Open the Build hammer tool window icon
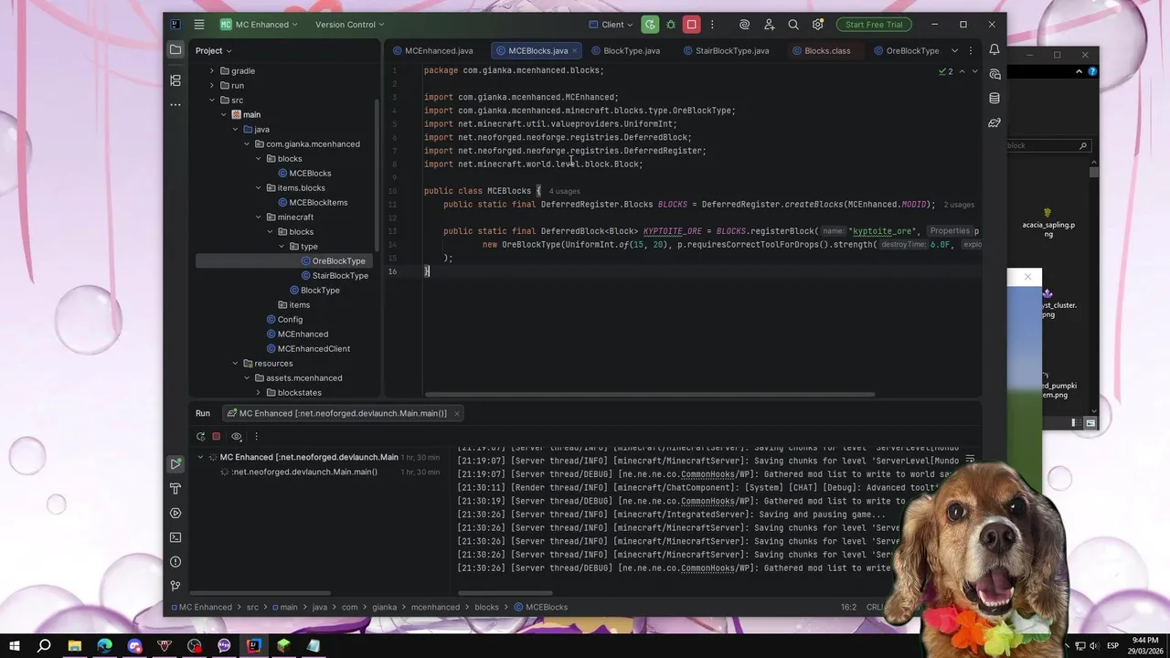The width and height of the screenshot is (1170, 658). coord(175,488)
